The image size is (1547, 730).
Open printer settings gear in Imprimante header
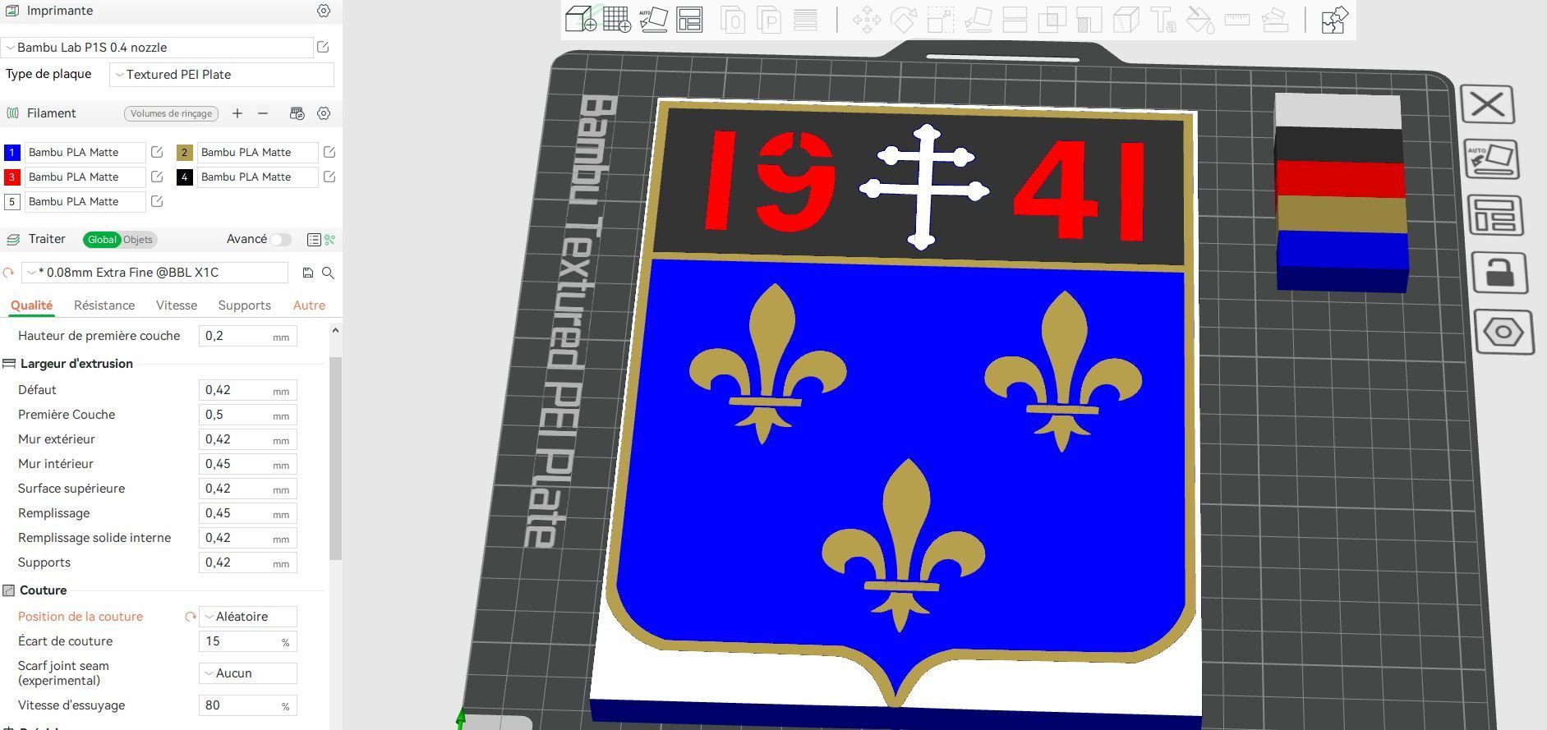[x=324, y=11]
